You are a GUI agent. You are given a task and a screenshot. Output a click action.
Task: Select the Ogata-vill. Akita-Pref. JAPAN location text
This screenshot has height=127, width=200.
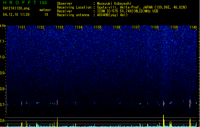pos(142,7)
